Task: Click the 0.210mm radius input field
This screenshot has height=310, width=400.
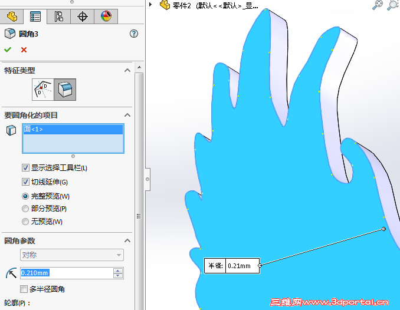Action: [x=66, y=273]
